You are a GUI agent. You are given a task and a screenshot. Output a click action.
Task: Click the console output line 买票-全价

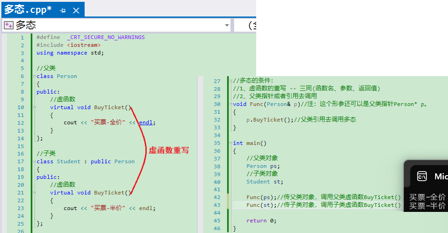[x=427, y=197]
